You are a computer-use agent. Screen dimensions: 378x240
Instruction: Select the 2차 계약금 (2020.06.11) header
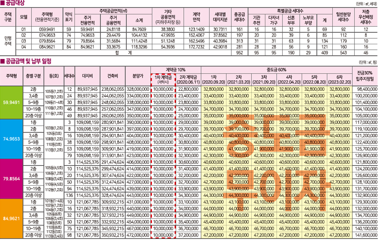pos(188,79)
